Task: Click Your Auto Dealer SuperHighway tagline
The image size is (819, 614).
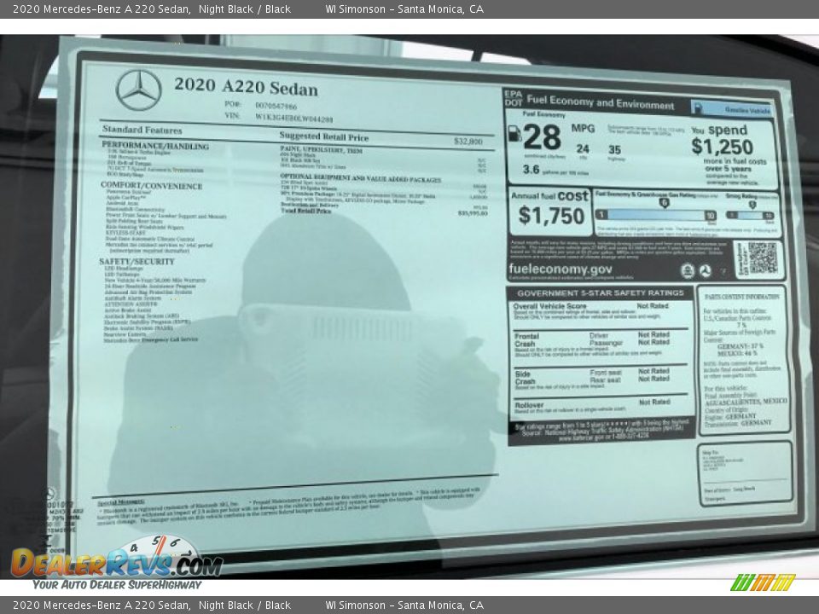Action: 117,585
